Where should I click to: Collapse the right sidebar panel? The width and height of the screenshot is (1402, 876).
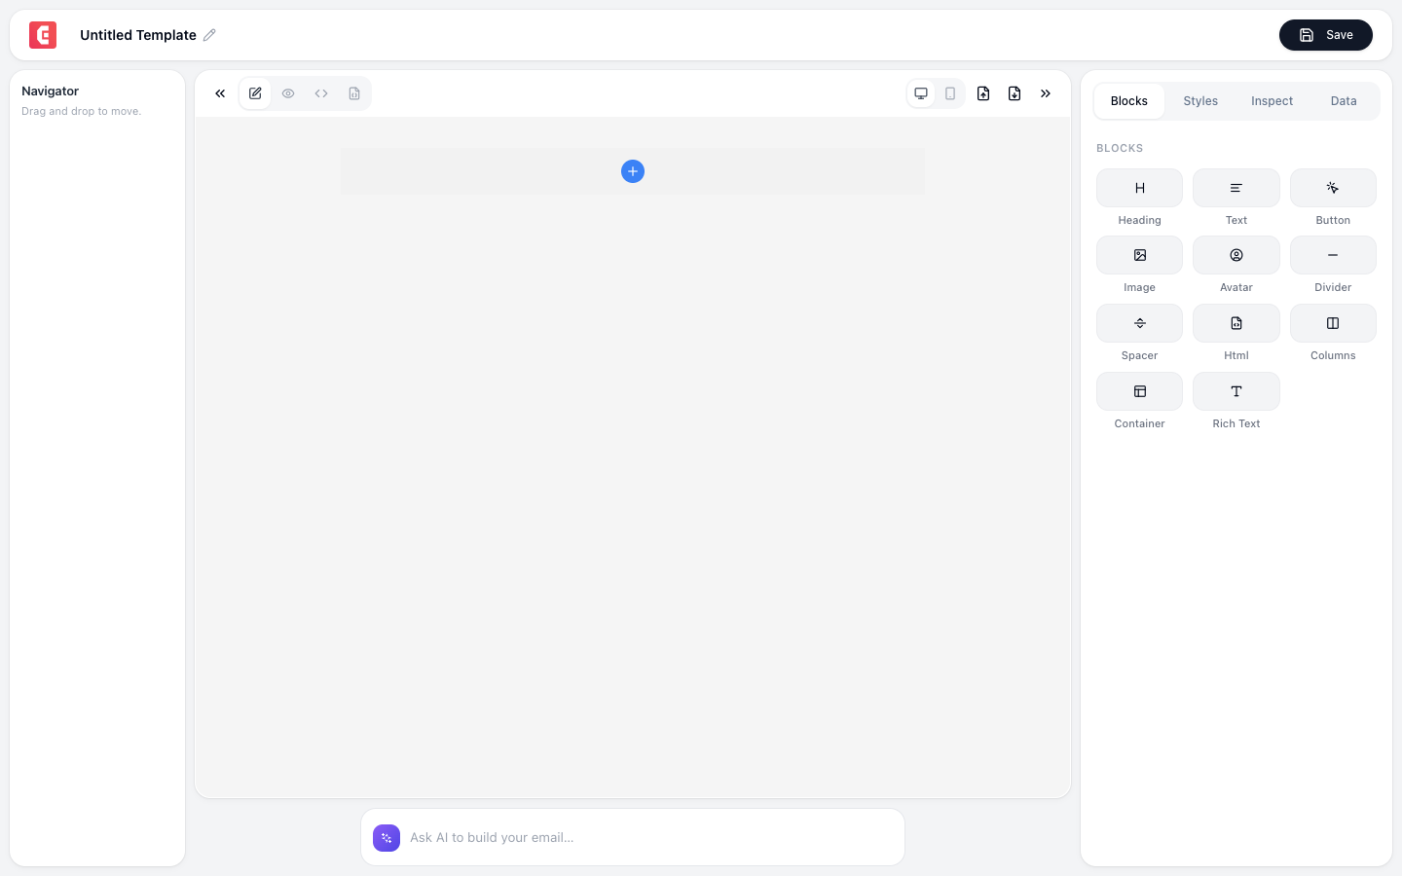pyautogui.click(x=1046, y=93)
